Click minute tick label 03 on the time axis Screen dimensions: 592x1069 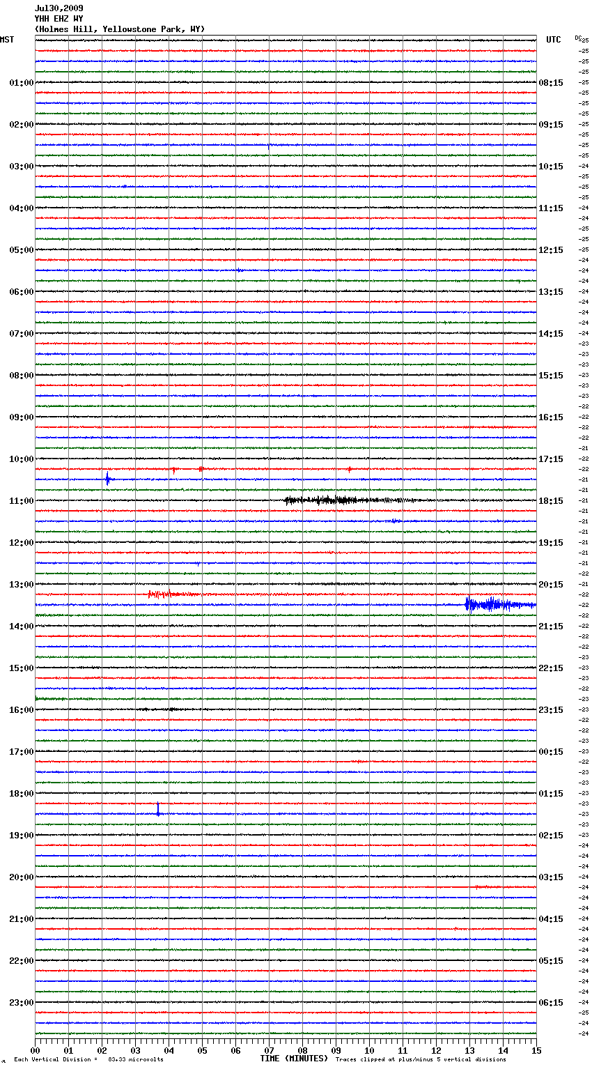(135, 1051)
